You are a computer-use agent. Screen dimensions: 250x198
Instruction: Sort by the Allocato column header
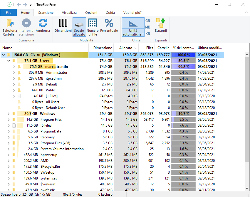[126, 48]
